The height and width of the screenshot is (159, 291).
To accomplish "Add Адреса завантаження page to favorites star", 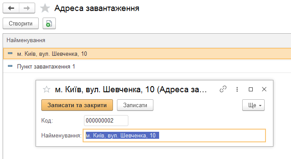I will [x=45, y=8].
